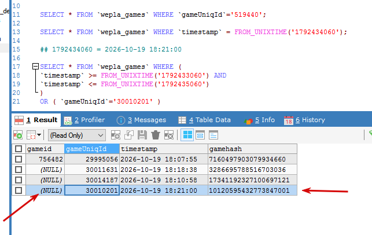The width and height of the screenshot is (372, 235).
Task: Open the 3 Messages tab
Action: pos(141,120)
